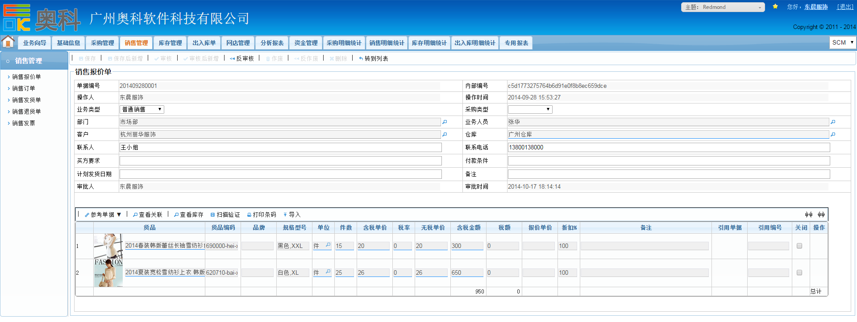Screen dimensions: 857x322
Task: Open the 主题 Redmond theme dropdown
Action: pos(723,7)
